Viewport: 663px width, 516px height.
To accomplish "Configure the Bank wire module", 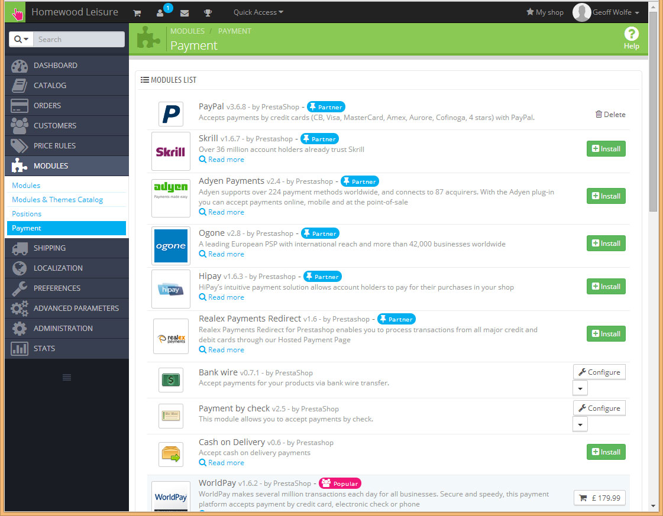I will [x=599, y=372].
